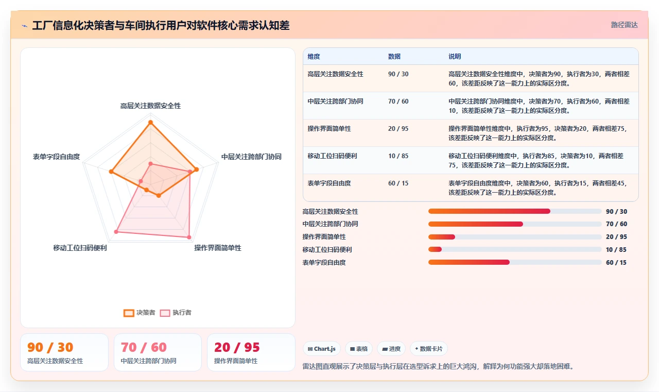Open the 20 / 95 data card
The image size is (659, 392).
tap(251, 352)
